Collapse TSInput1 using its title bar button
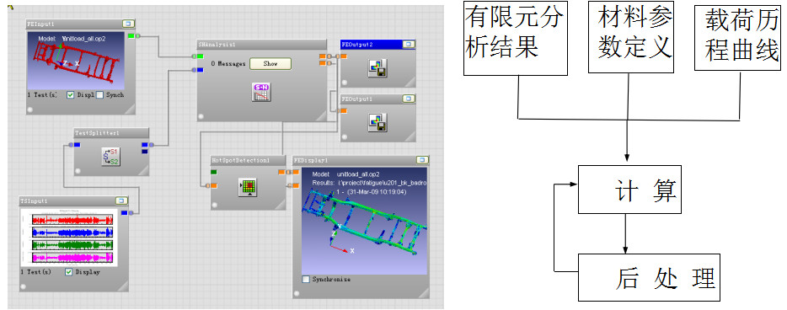This screenshot has height=310, width=787. tap(121, 200)
